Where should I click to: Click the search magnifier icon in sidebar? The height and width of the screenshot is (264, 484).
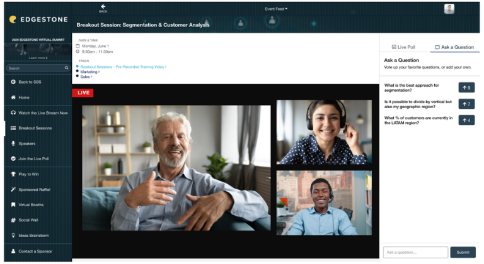(x=66, y=68)
